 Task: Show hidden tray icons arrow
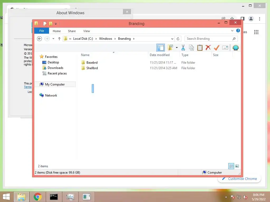[226, 197]
